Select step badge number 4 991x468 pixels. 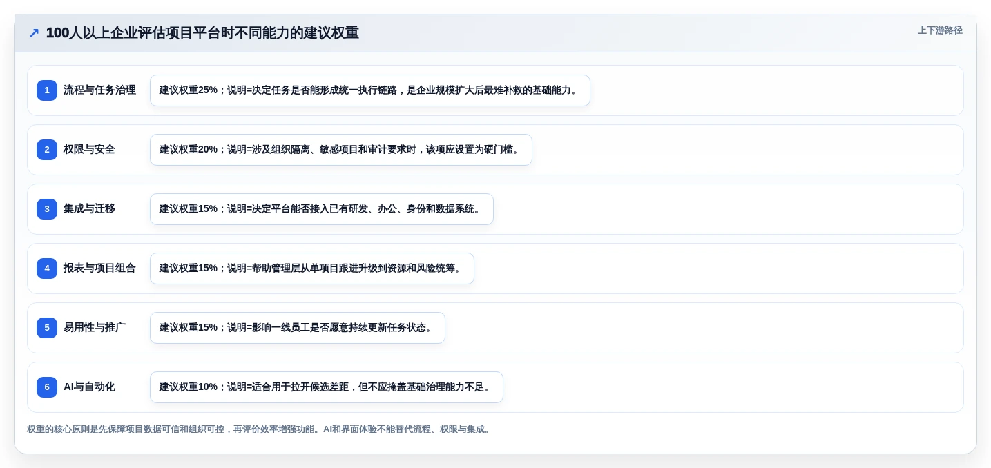coord(47,269)
